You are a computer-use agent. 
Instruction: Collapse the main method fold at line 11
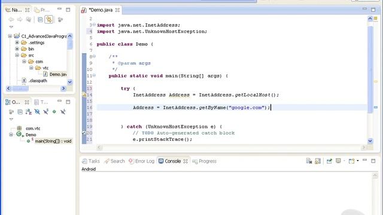click(x=94, y=75)
